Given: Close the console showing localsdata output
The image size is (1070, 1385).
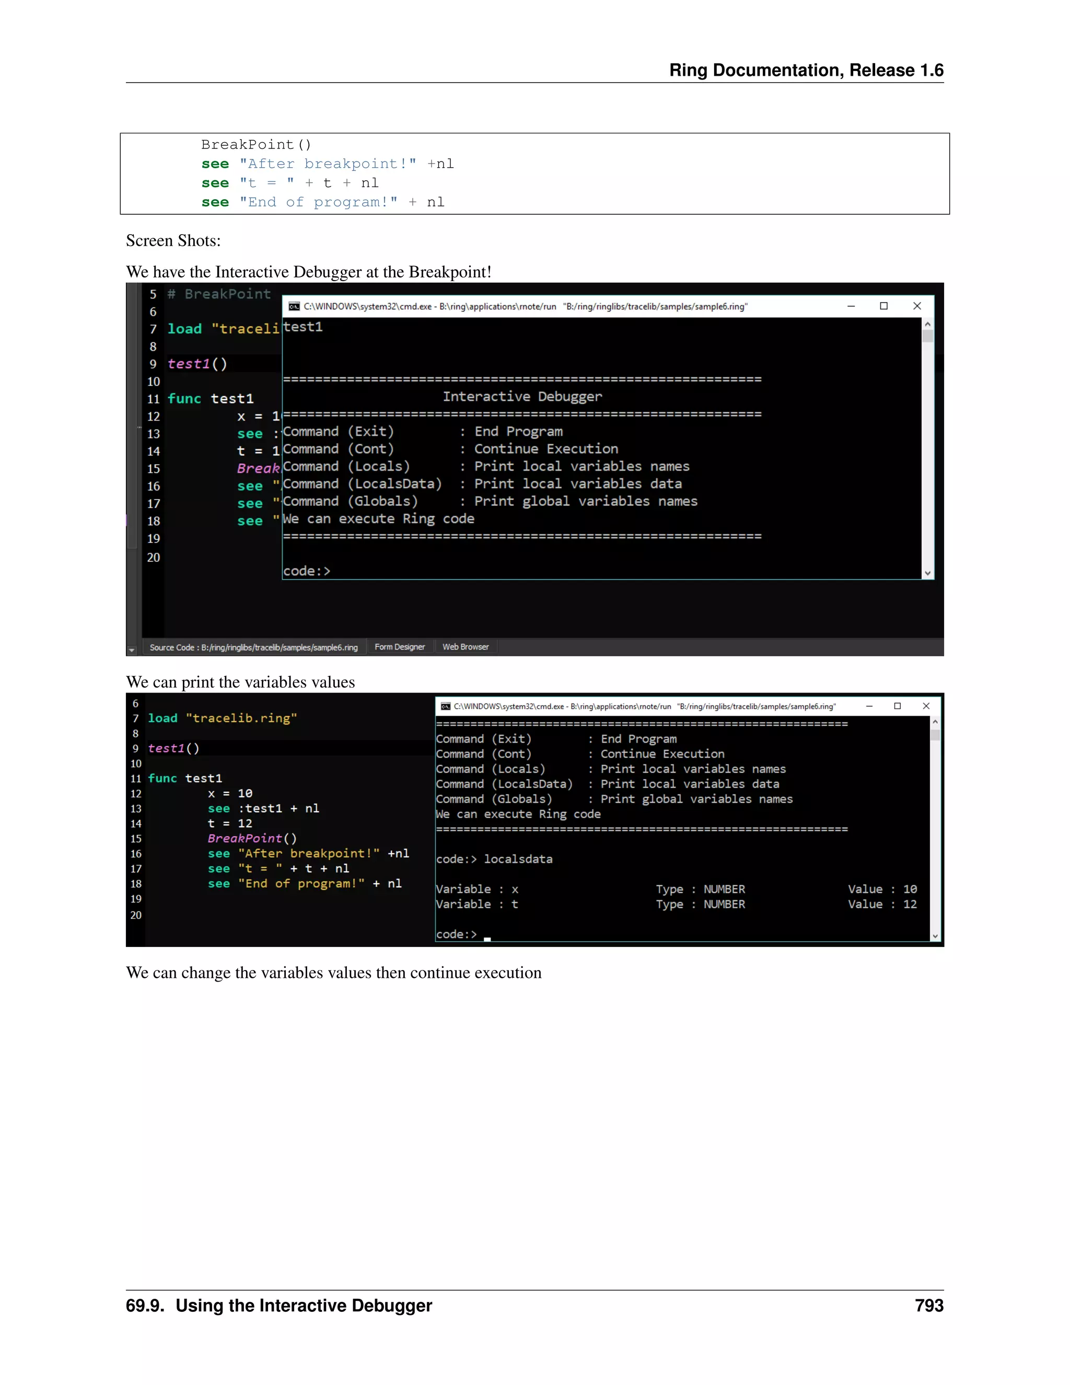Looking at the screenshot, I should tap(926, 706).
